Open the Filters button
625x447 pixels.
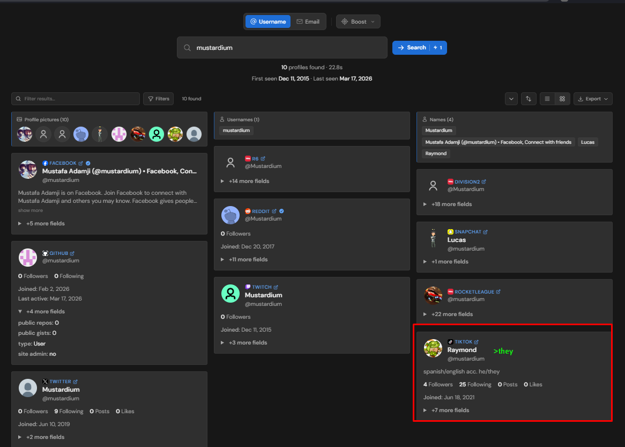tap(158, 99)
